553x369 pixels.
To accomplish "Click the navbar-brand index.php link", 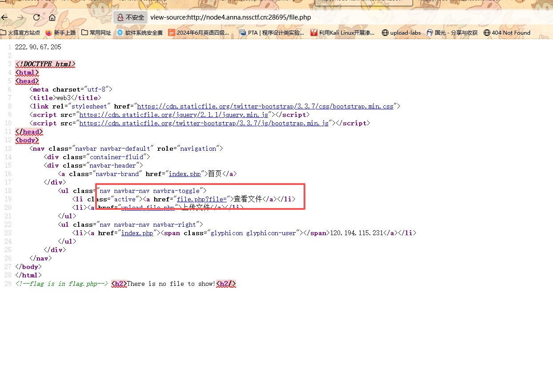I will [x=184, y=174].
